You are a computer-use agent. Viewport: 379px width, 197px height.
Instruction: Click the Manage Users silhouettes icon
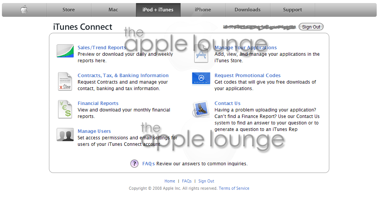point(65,135)
